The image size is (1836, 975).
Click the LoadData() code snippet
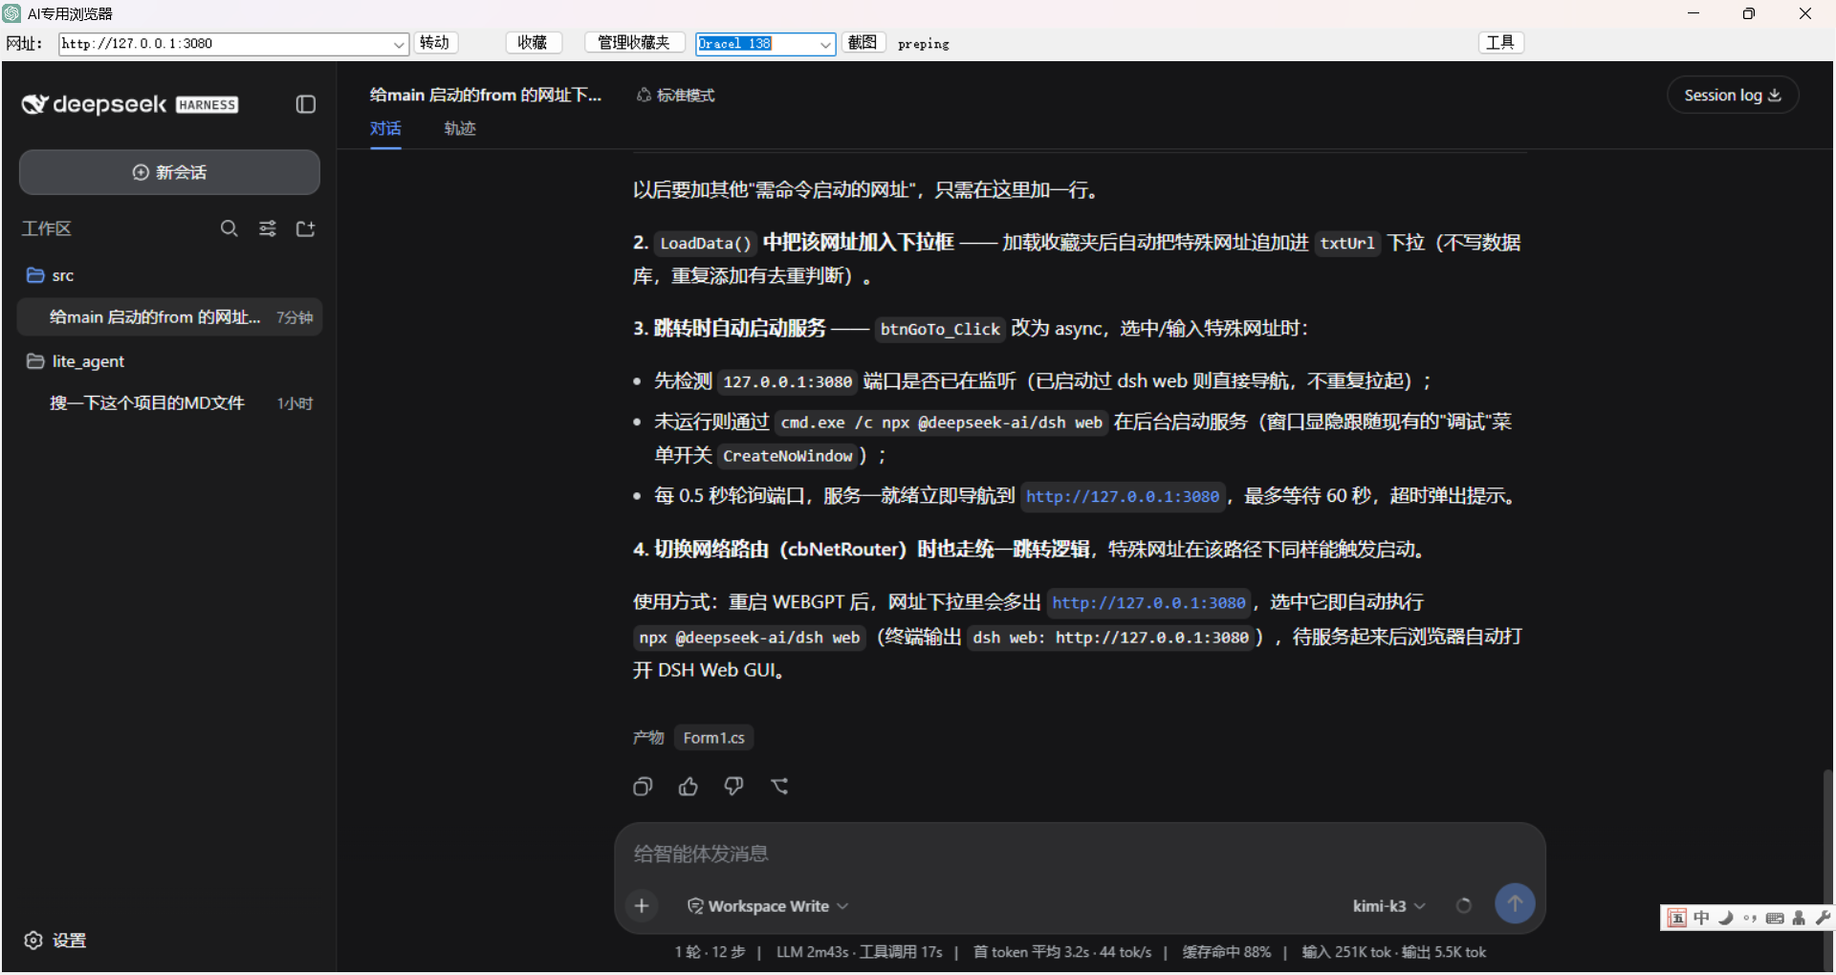pyautogui.click(x=706, y=243)
